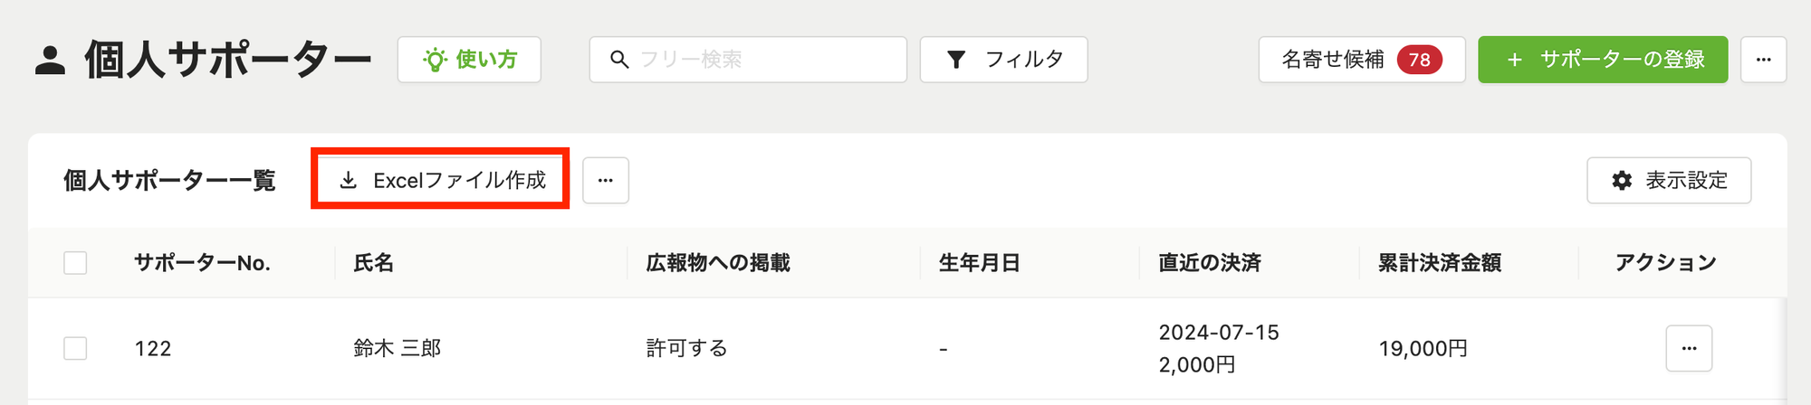Screen dimensions: 1811x405
Task: Open the 名寄せ候補 button
Action: click(x=1362, y=60)
